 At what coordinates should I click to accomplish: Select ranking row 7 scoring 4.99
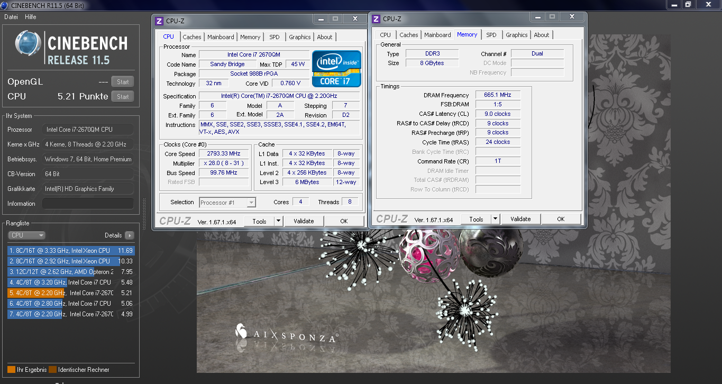[71, 314]
